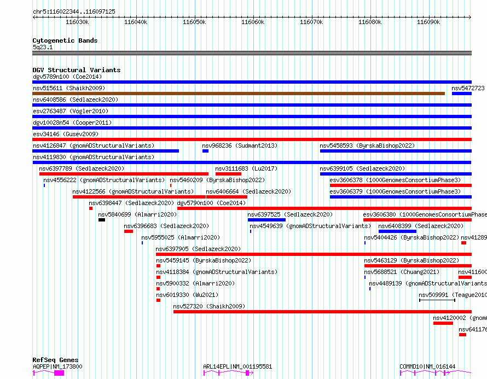Screen dimensions: 487x379
Task: Select the dgv10028n54 (Cooper2011) label
Action: coord(72,123)
